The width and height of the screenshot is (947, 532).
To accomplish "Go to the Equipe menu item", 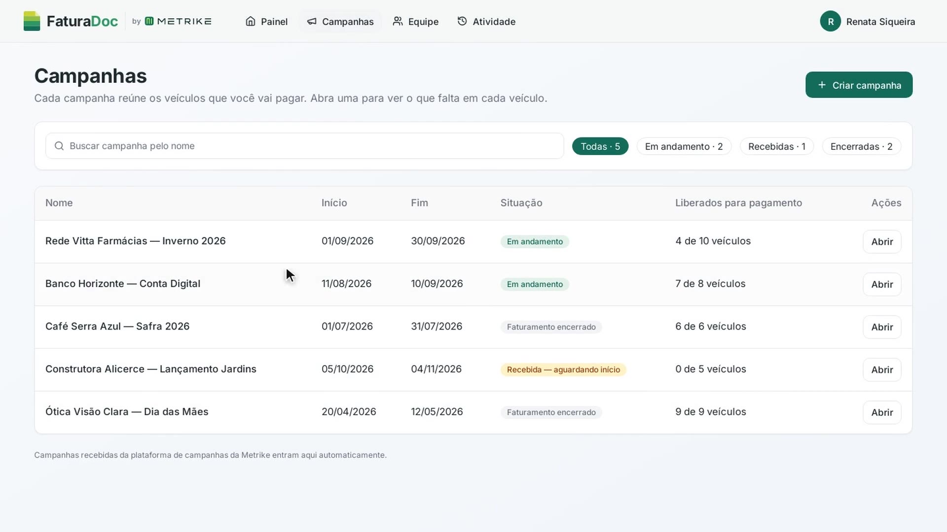I will click(416, 21).
